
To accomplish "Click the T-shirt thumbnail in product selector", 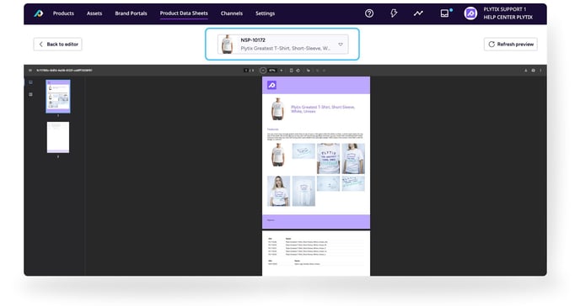I will tap(227, 45).
